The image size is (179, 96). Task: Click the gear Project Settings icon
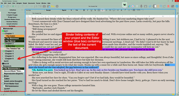pyautogui.click(x=57, y=6)
